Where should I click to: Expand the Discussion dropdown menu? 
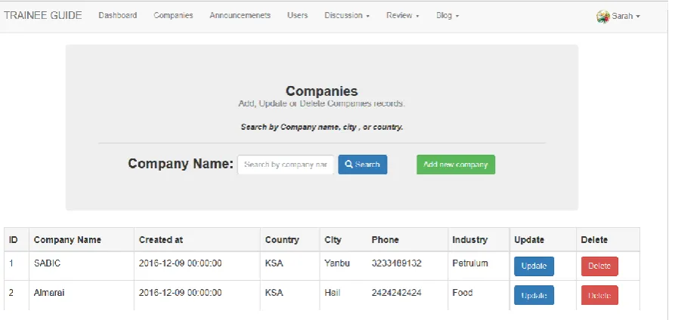coord(347,16)
